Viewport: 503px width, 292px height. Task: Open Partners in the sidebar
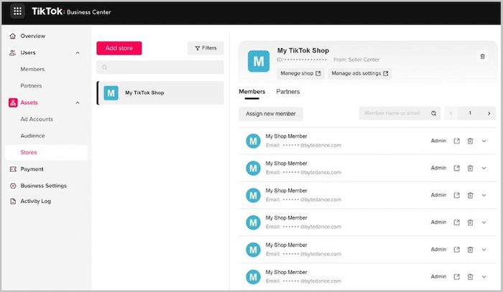[31, 86]
